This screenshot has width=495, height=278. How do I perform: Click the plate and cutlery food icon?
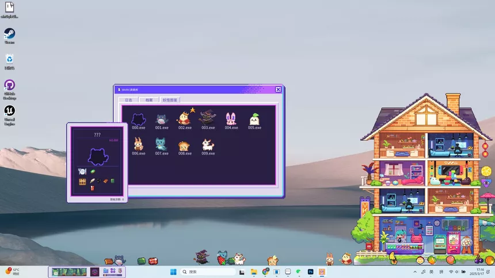(82, 172)
